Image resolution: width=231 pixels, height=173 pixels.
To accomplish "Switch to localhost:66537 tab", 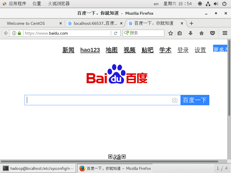I will (94, 23).
